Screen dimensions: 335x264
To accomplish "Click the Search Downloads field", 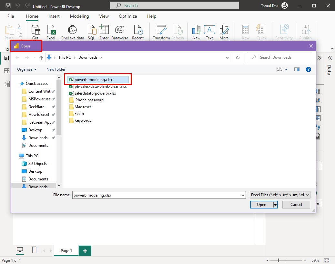I will [279, 57].
